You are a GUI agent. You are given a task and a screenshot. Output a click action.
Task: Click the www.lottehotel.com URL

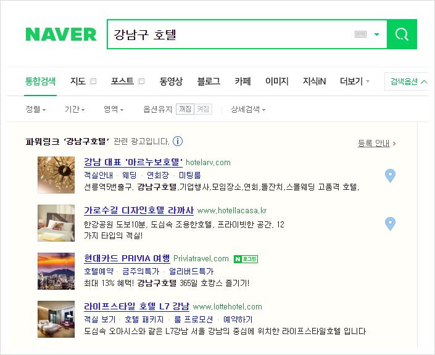228,307
